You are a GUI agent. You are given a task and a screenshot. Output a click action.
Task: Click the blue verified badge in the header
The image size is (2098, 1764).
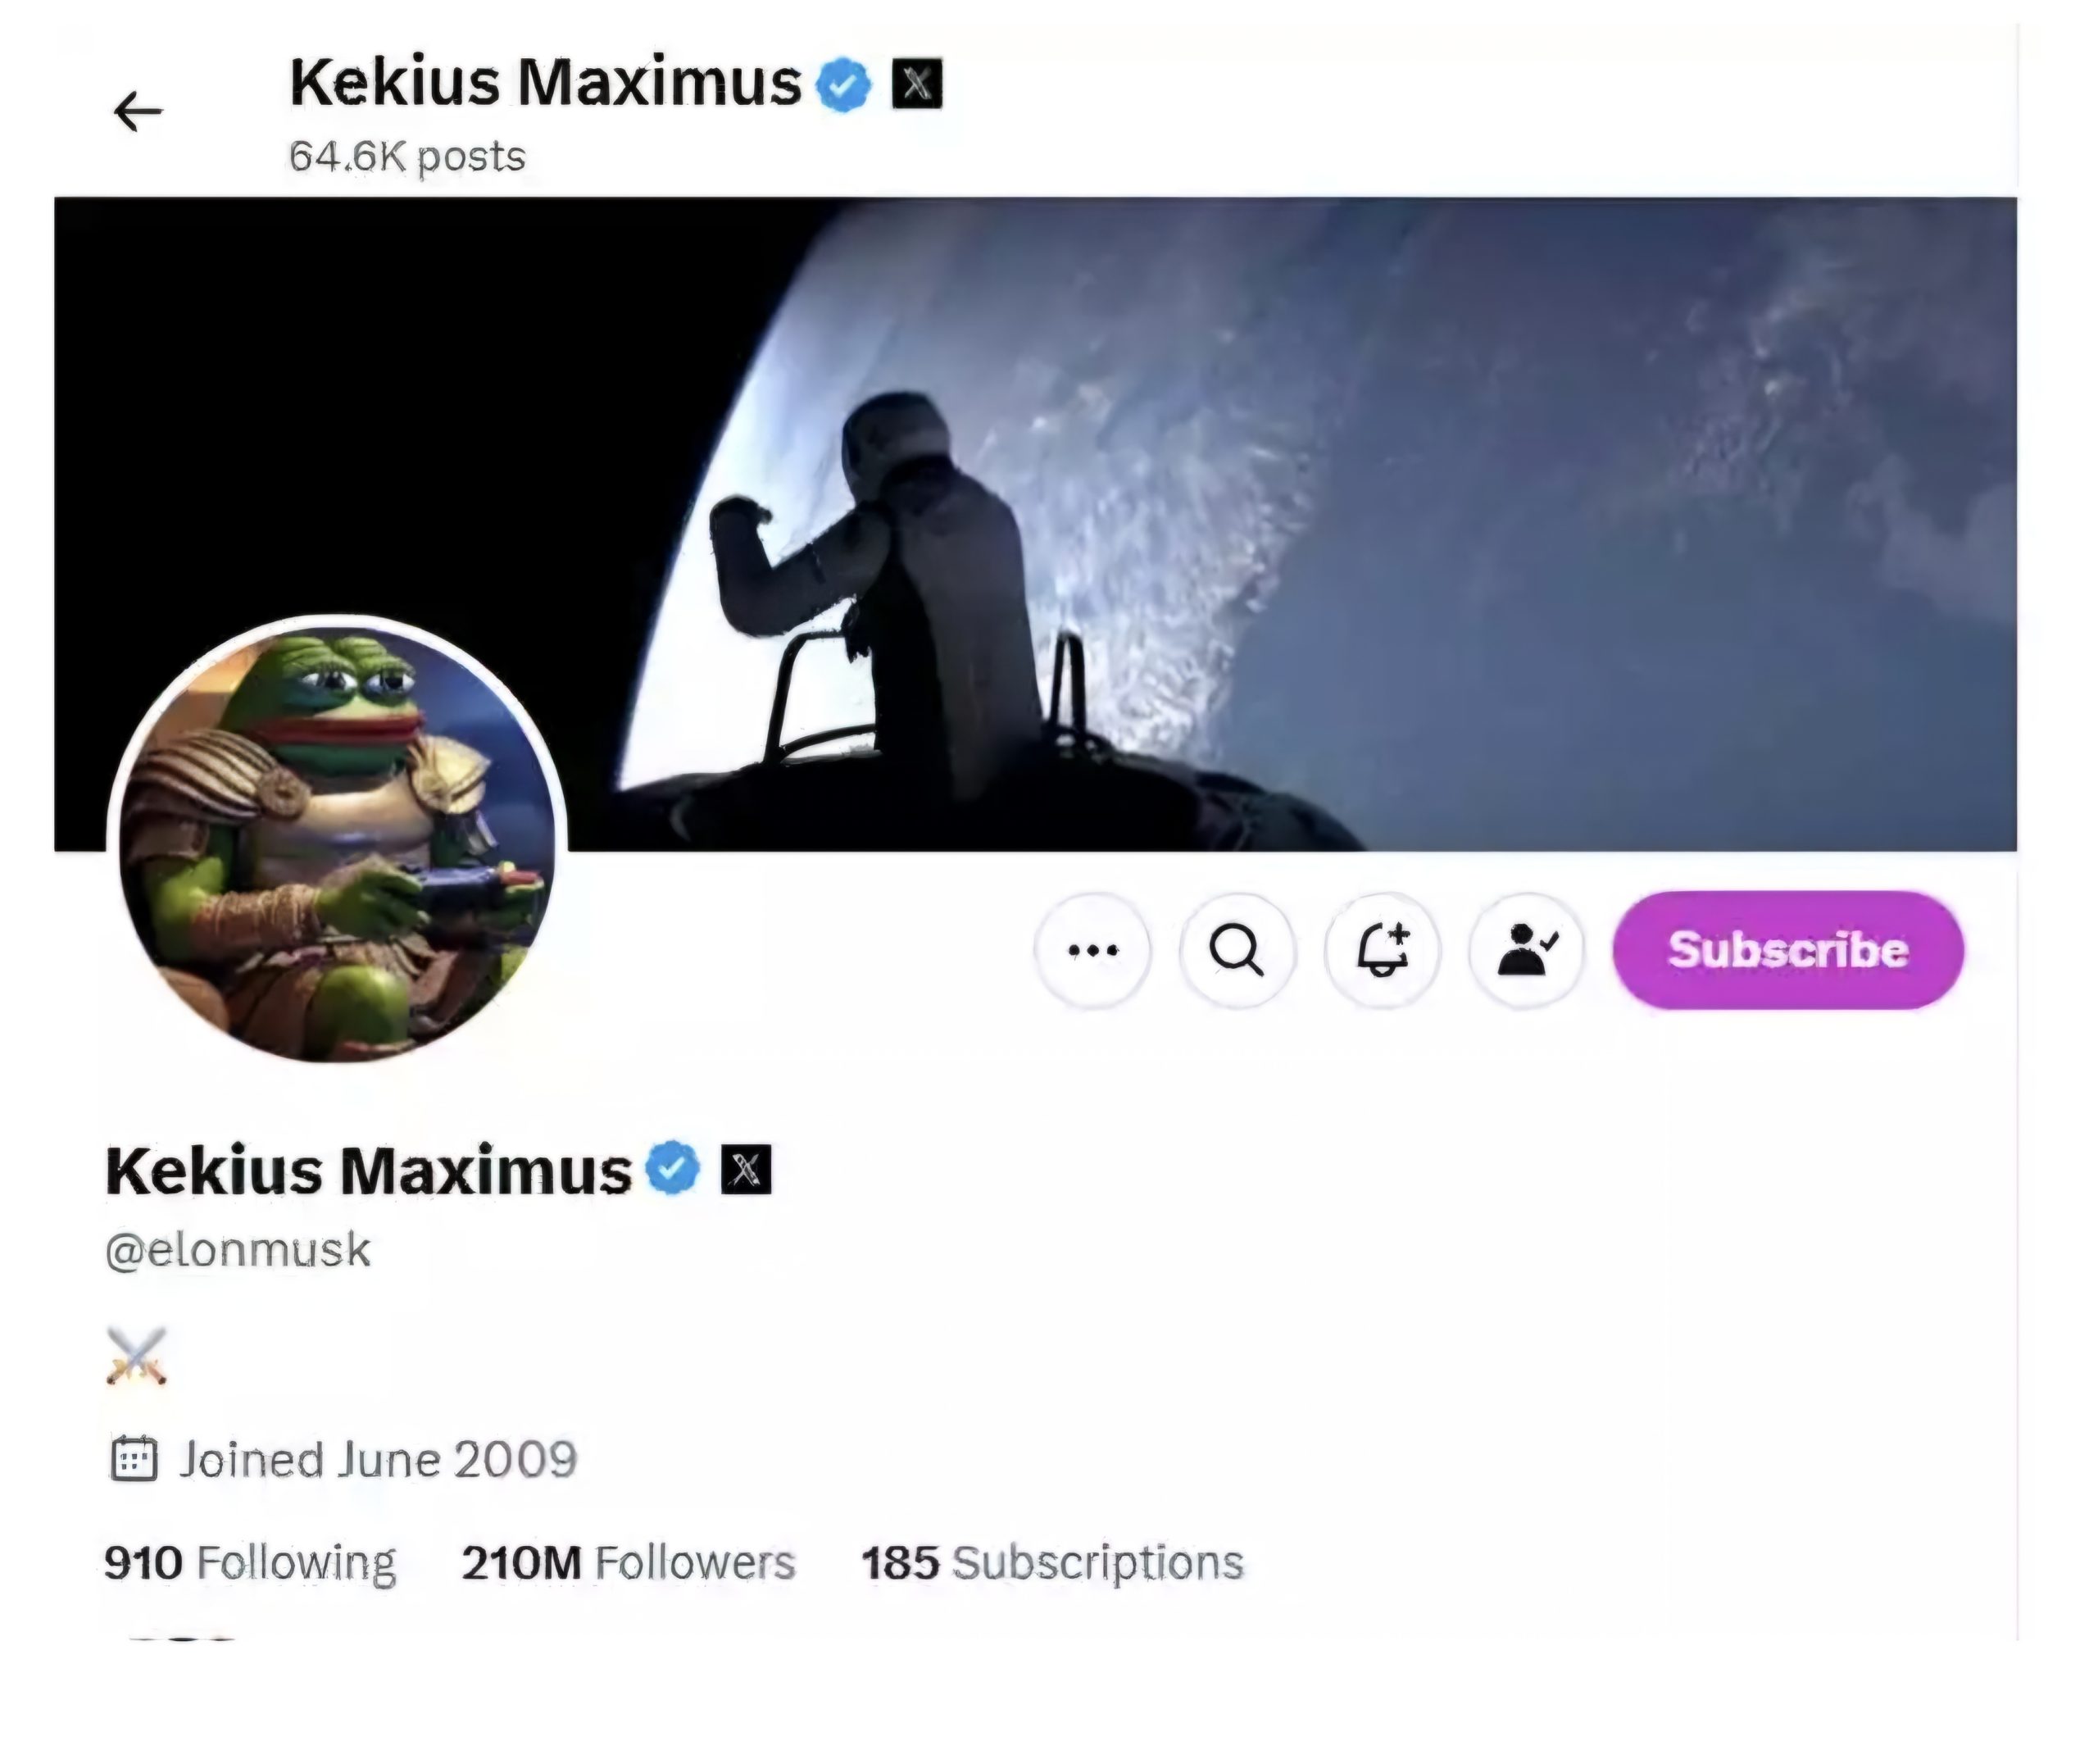click(843, 84)
